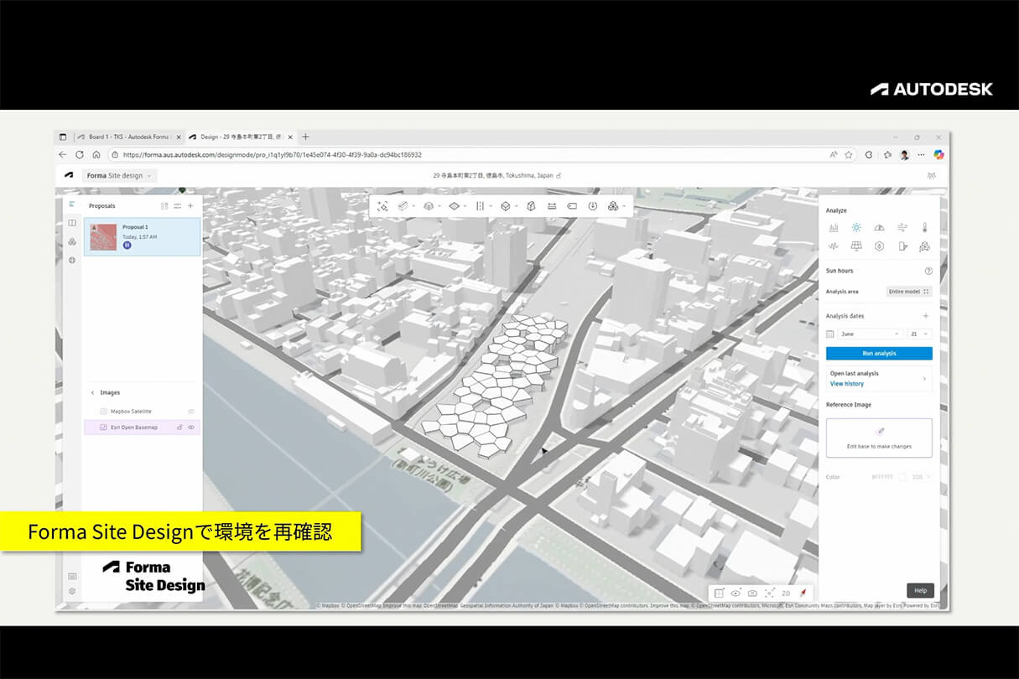Switch to Board 1 - TKS browser tab
This screenshot has width=1019, height=679.
point(128,137)
